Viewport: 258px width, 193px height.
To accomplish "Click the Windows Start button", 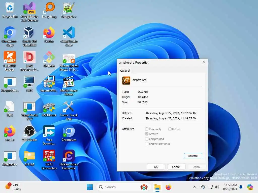I will [x=90, y=187].
